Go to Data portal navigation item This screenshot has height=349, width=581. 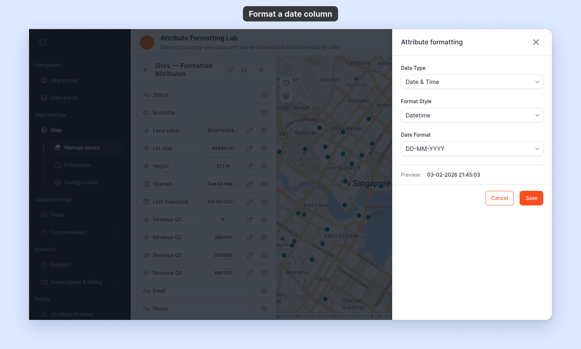(64, 98)
